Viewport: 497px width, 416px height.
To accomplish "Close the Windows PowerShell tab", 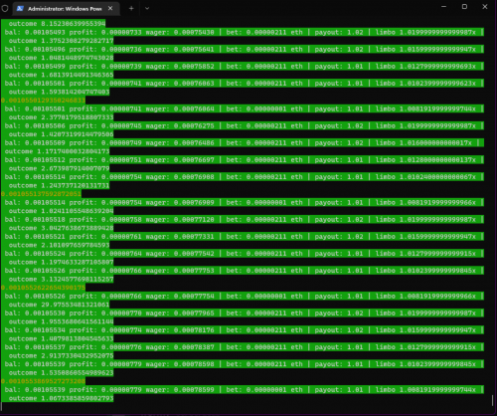I will pyautogui.click(x=110, y=8).
